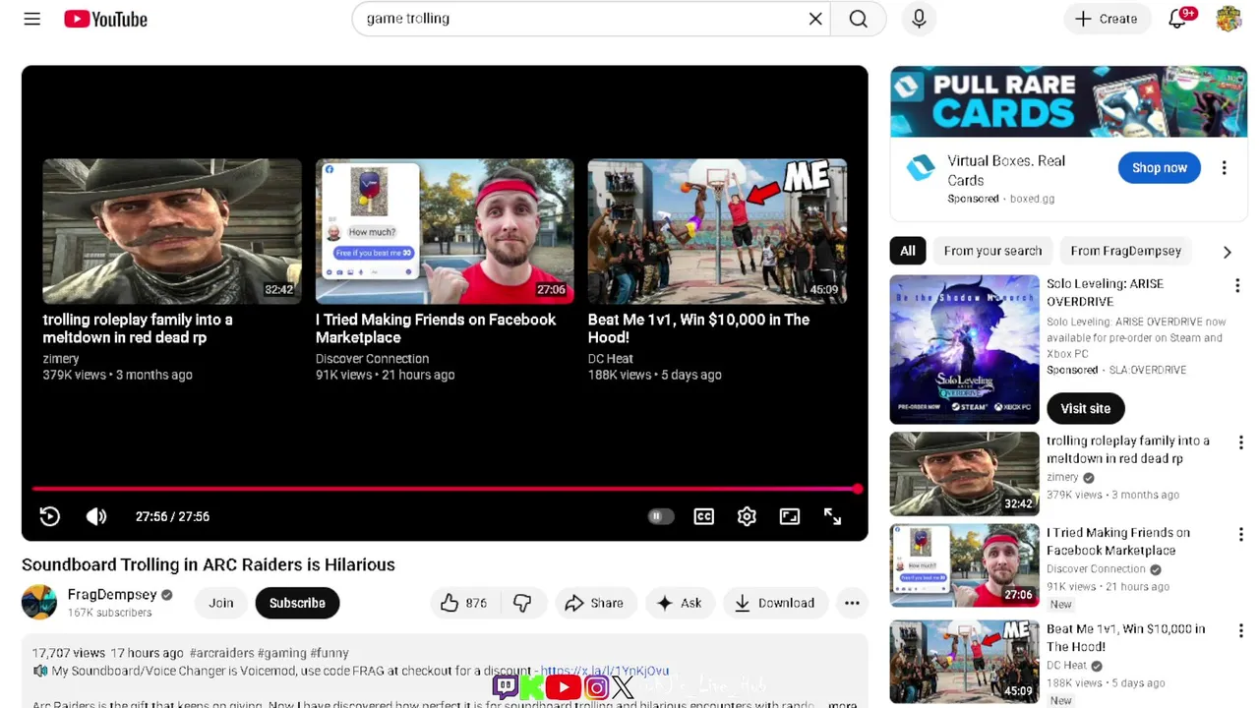The image size is (1259, 708).
Task: Open the Voicemod discount link
Action: click(604, 671)
